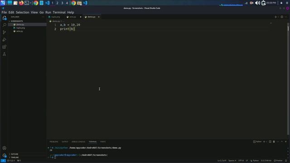Viewport: 290px width, 163px height.
Task: Open the Terminal menu
Action: (59, 12)
